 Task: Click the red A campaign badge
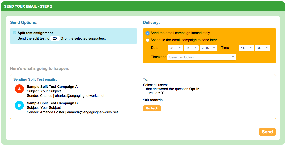point(19,89)
